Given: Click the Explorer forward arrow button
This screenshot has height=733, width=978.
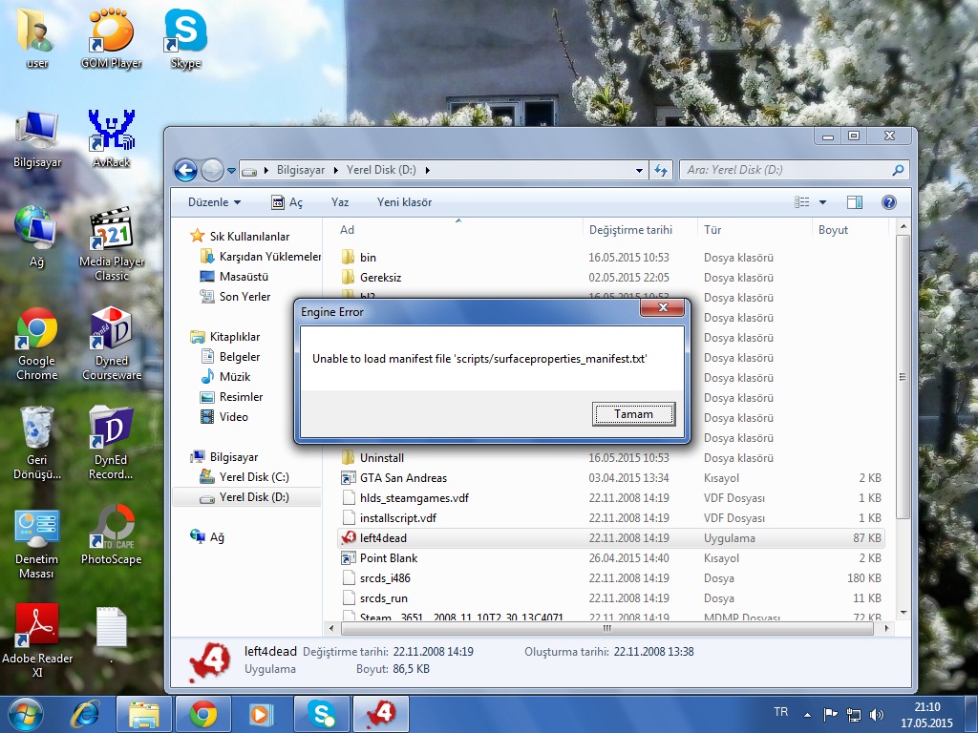Looking at the screenshot, I should point(212,170).
